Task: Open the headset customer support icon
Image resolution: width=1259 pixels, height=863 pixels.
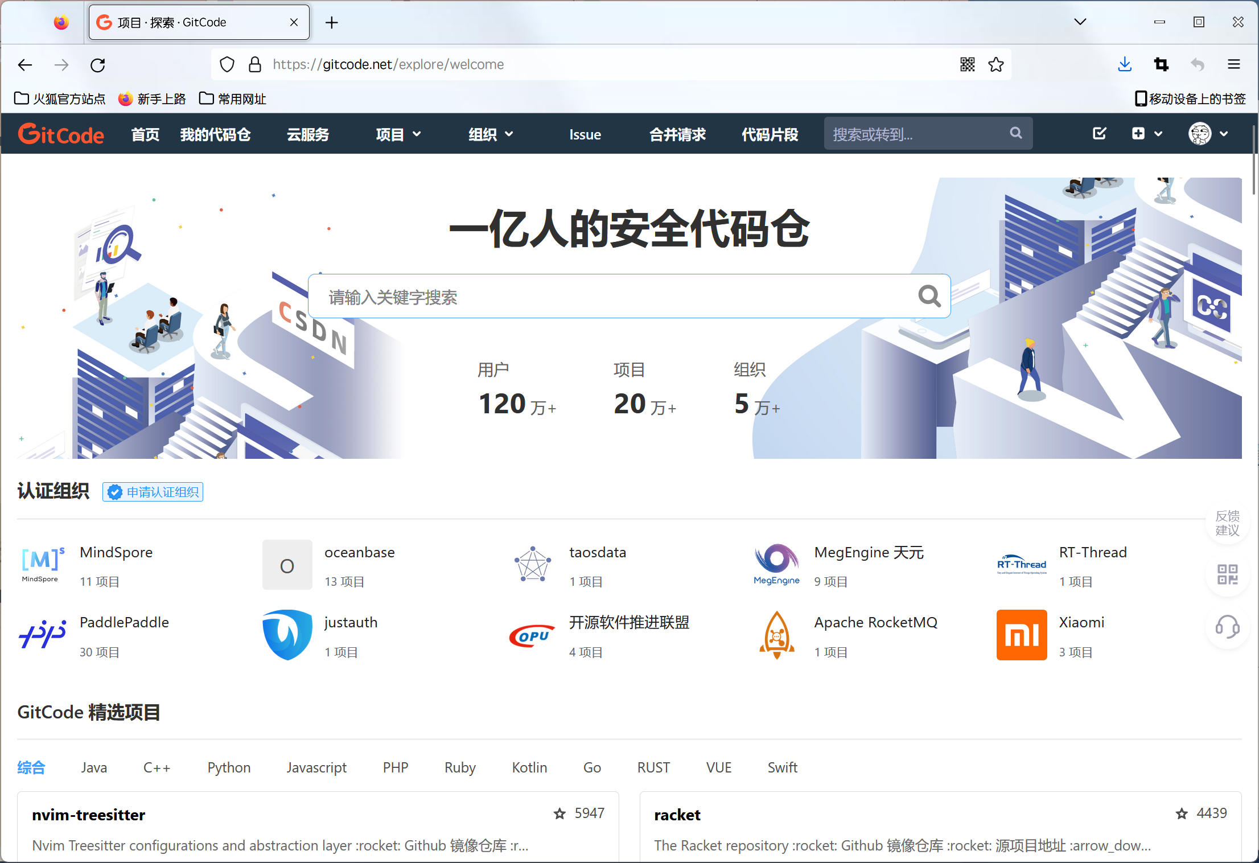Action: pyautogui.click(x=1227, y=627)
